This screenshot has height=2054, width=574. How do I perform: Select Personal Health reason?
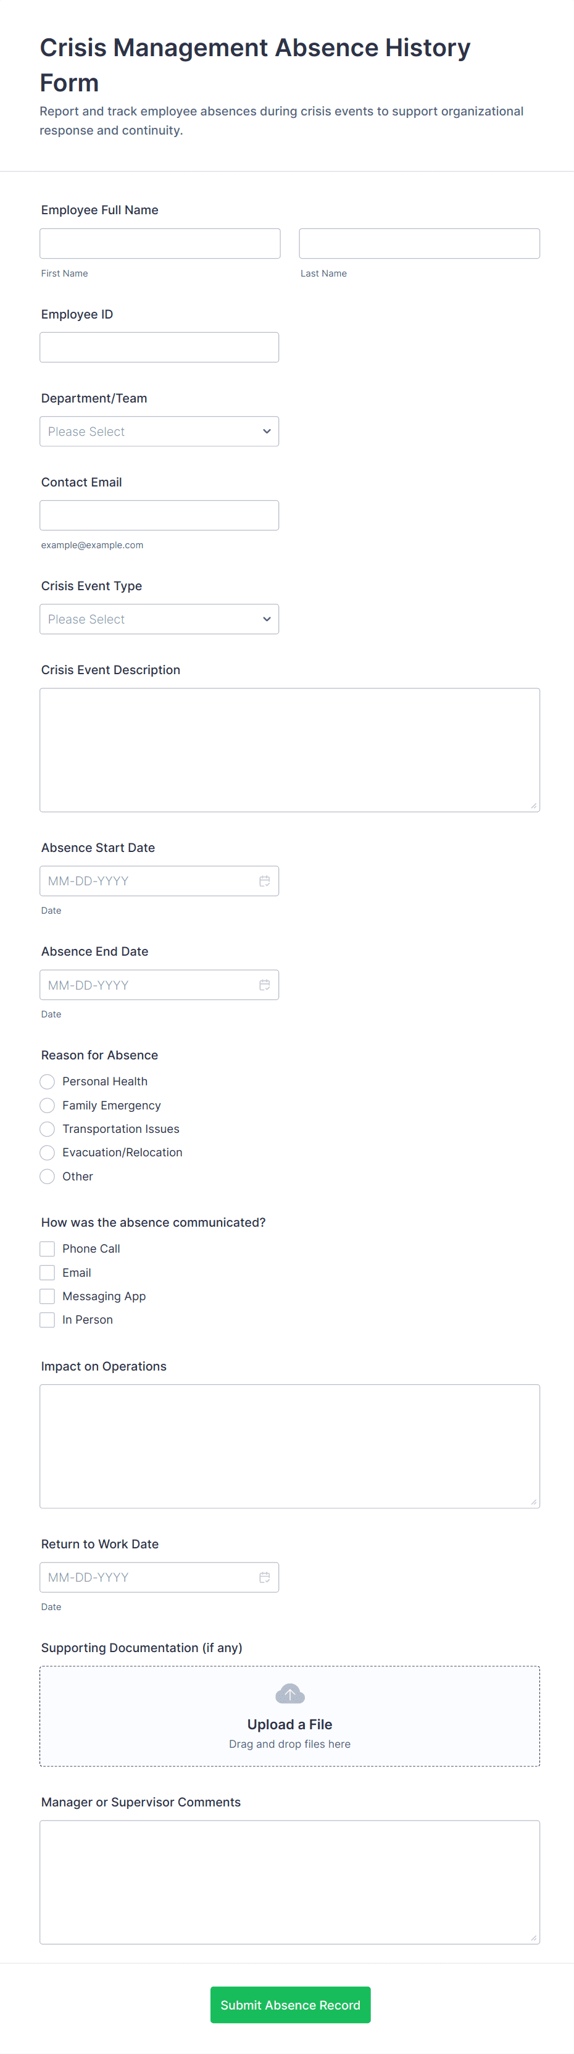48,1081
